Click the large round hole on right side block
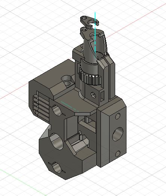The height and width of the screenshot is (196, 166). (118, 134)
